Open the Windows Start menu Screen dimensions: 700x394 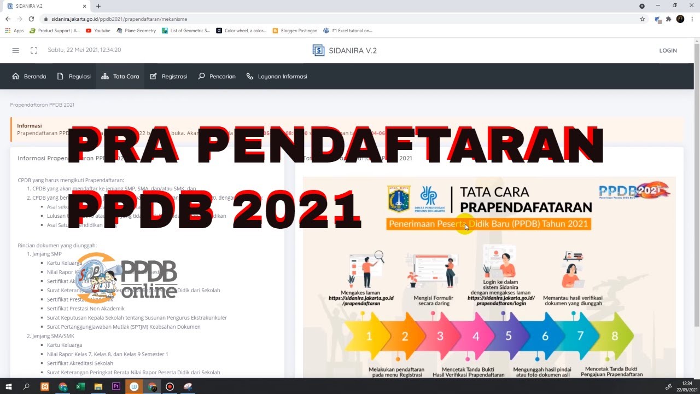click(8, 386)
